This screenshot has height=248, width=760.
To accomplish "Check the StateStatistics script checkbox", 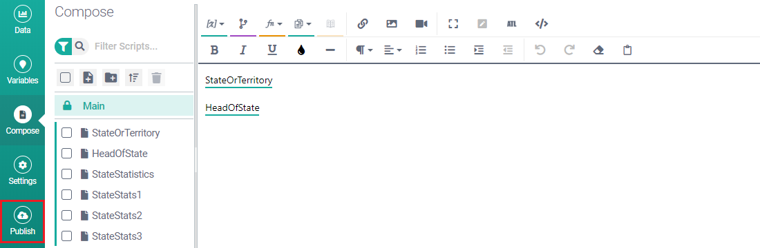I will pyautogui.click(x=67, y=174).
